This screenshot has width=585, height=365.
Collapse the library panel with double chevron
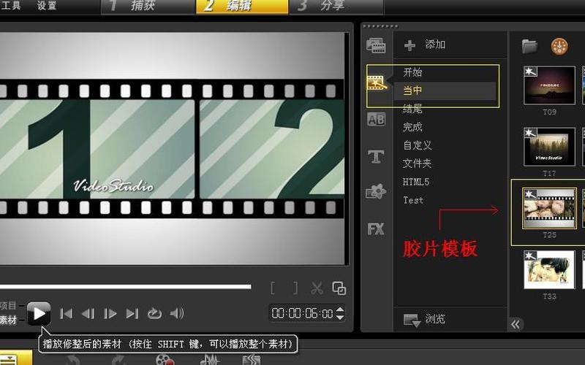coord(516,324)
